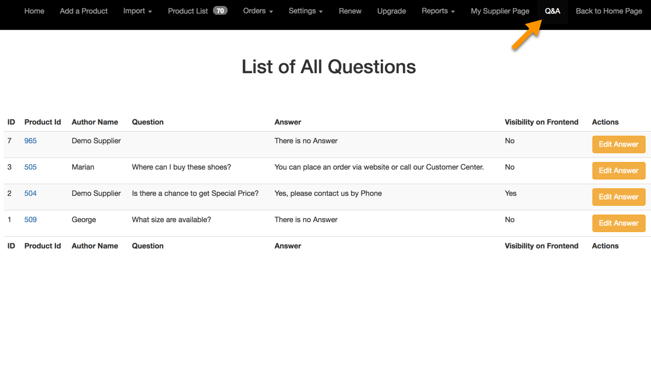Go to the Home menu item
The height and width of the screenshot is (366, 651).
click(x=35, y=11)
